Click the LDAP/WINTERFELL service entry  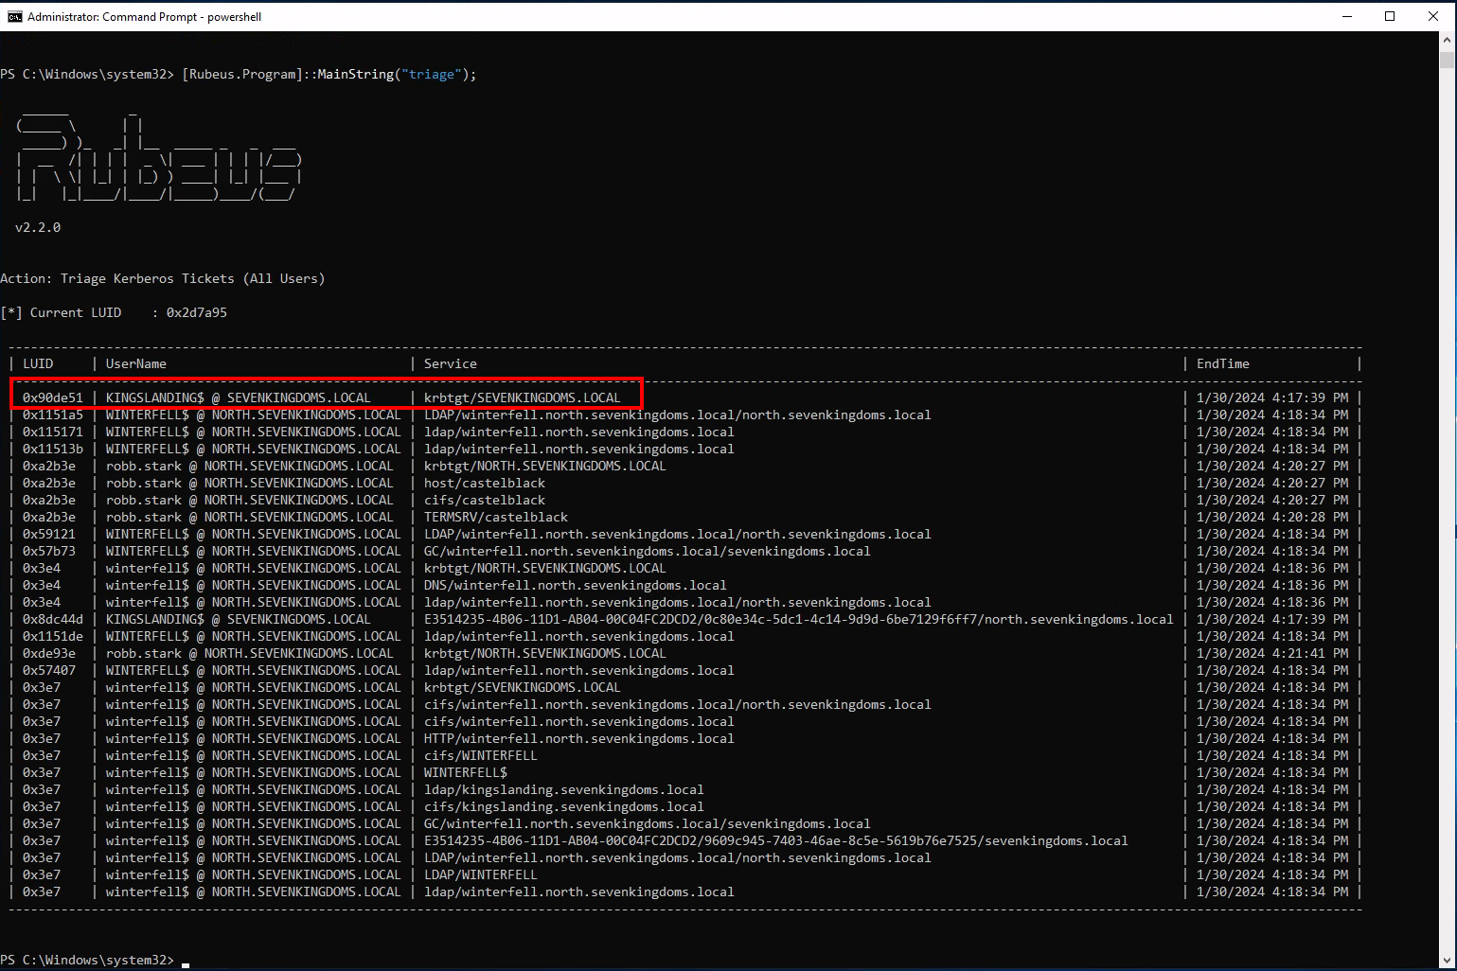480,874
